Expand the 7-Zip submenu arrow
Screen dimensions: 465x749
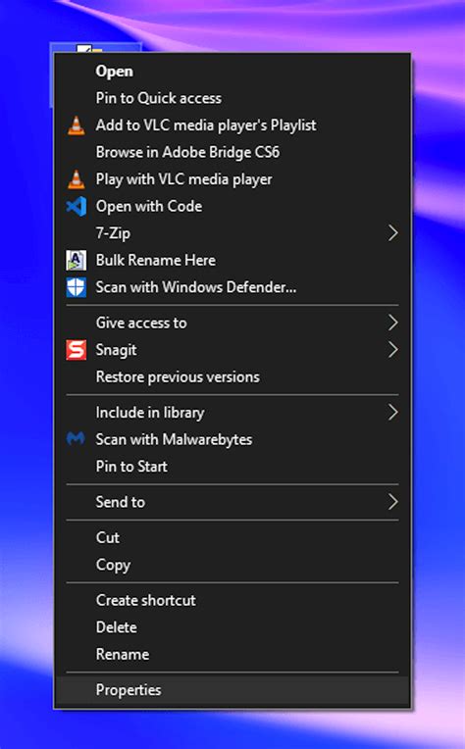pyautogui.click(x=392, y=233)
